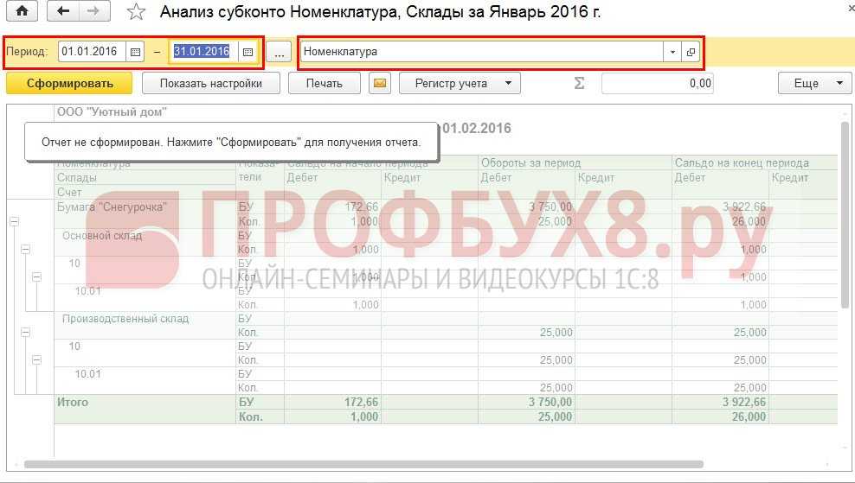Click the Сформировать button
Image resolution: width=855 pixels, height=483 pixels.
tap(69, 83)
